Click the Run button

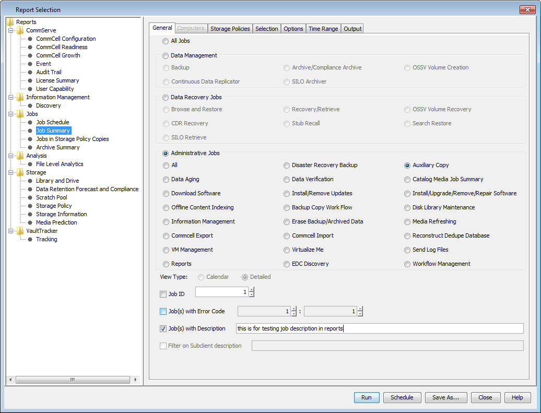tap(367, 397)
